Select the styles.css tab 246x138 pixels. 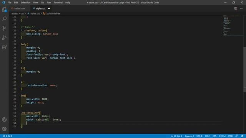point(40,8)
